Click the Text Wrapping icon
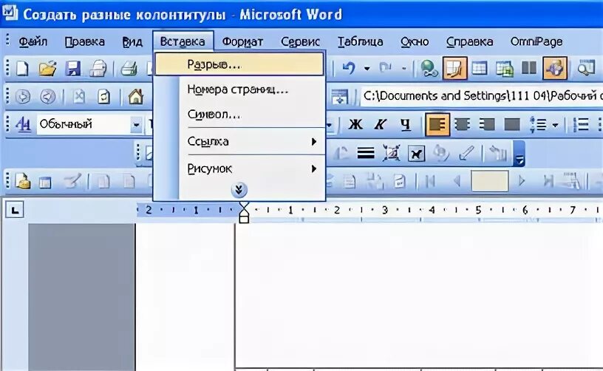This screenshot has width=603, height=371. click(416, 154)
